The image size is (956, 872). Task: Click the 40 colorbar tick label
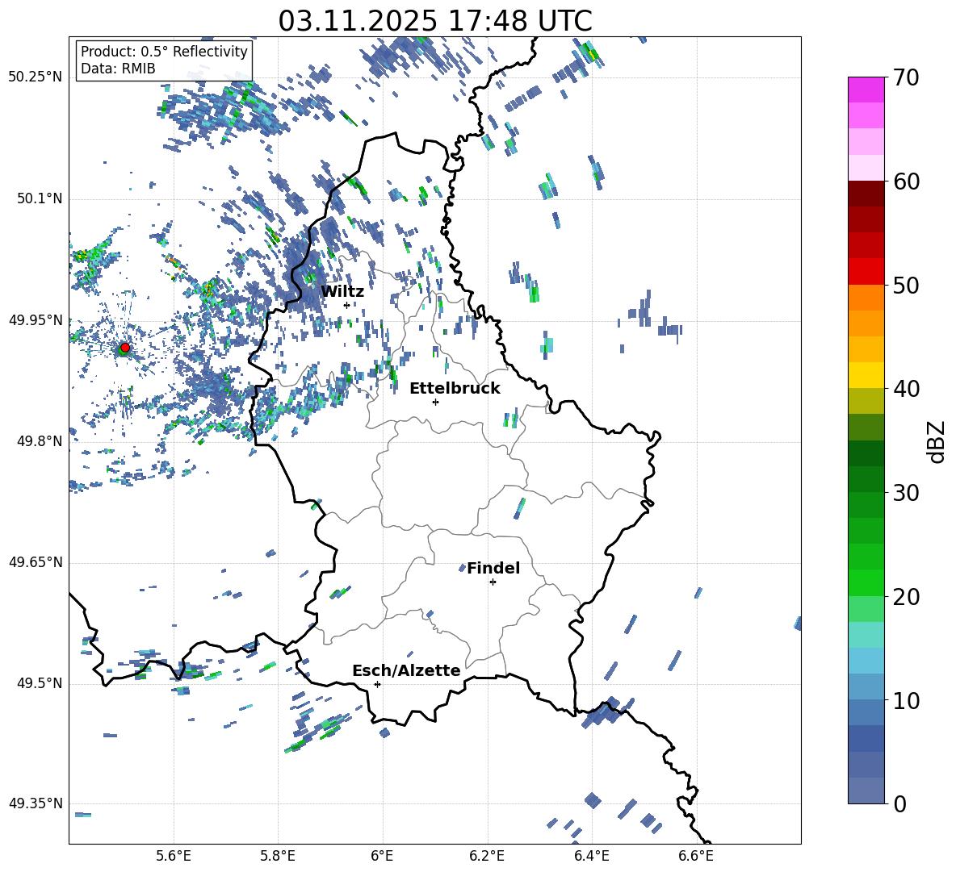(x=906, y=389)
